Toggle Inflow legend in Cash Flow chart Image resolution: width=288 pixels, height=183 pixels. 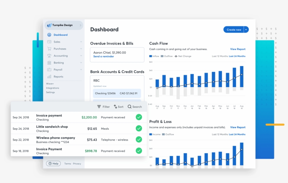pyautogui.click(x=154, y=56)
